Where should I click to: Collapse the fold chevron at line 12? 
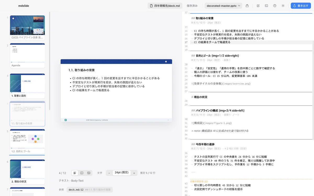pos(189,13)
